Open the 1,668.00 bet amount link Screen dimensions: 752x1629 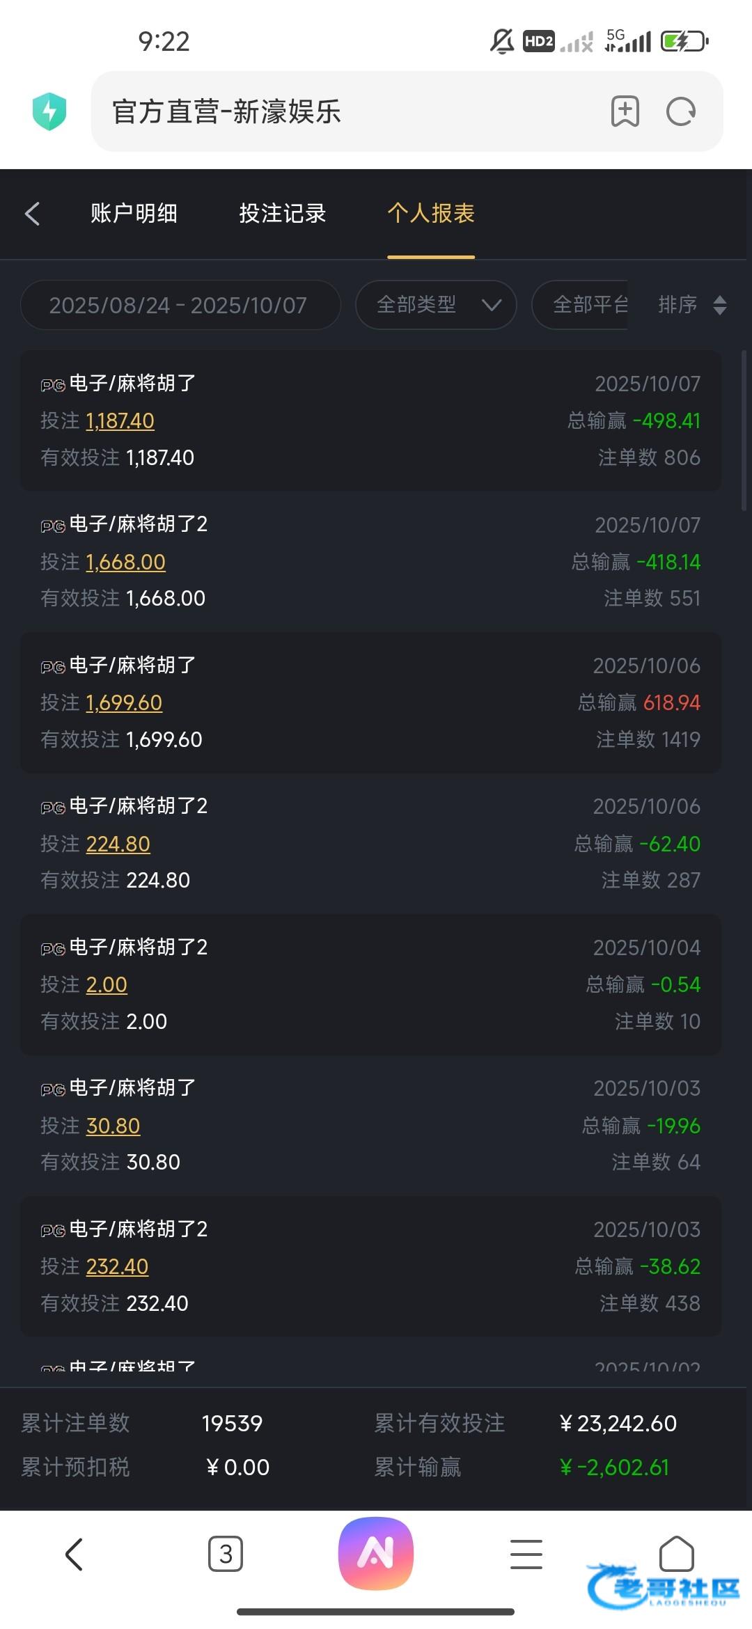click(x=125, y=562)
